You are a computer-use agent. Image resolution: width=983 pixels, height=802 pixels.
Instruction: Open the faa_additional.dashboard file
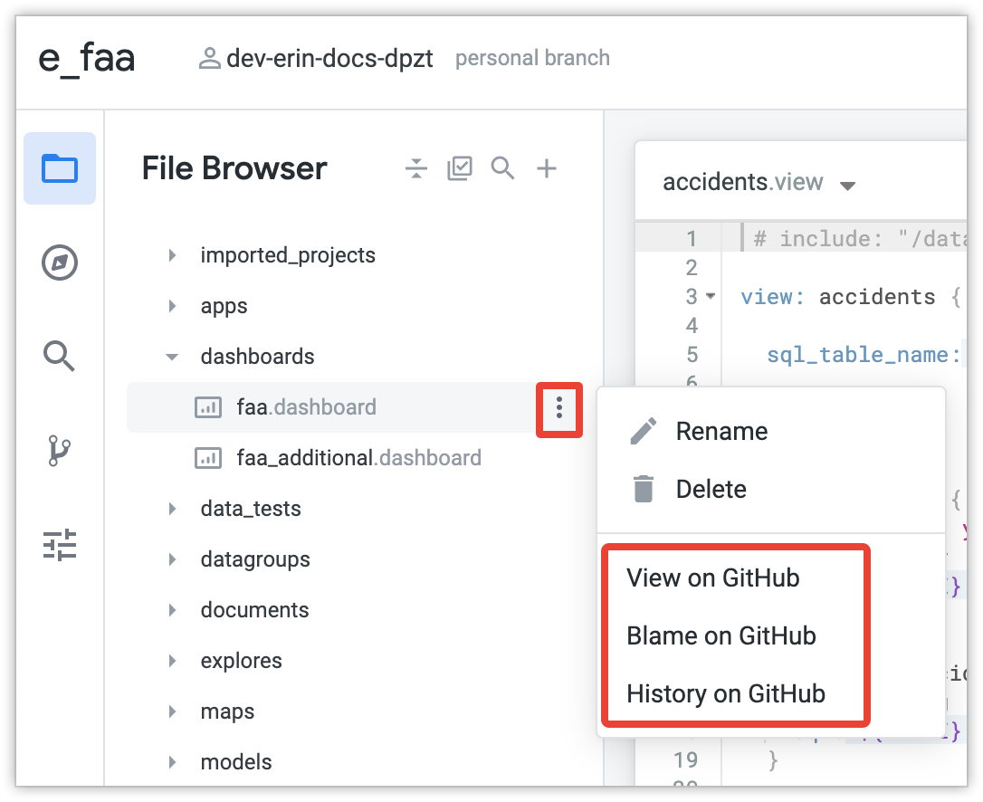coord(358,458)
